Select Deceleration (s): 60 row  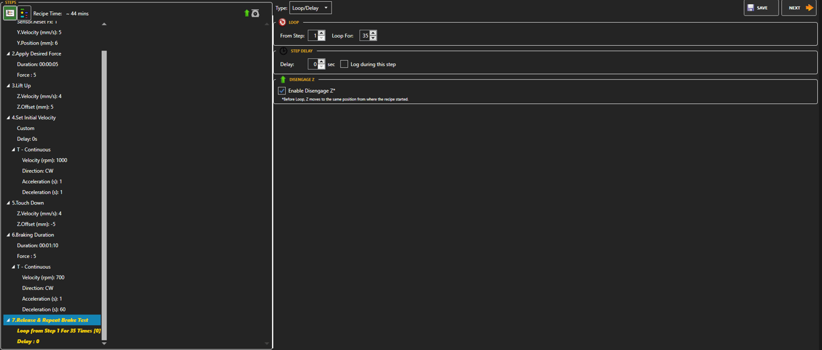44,310
